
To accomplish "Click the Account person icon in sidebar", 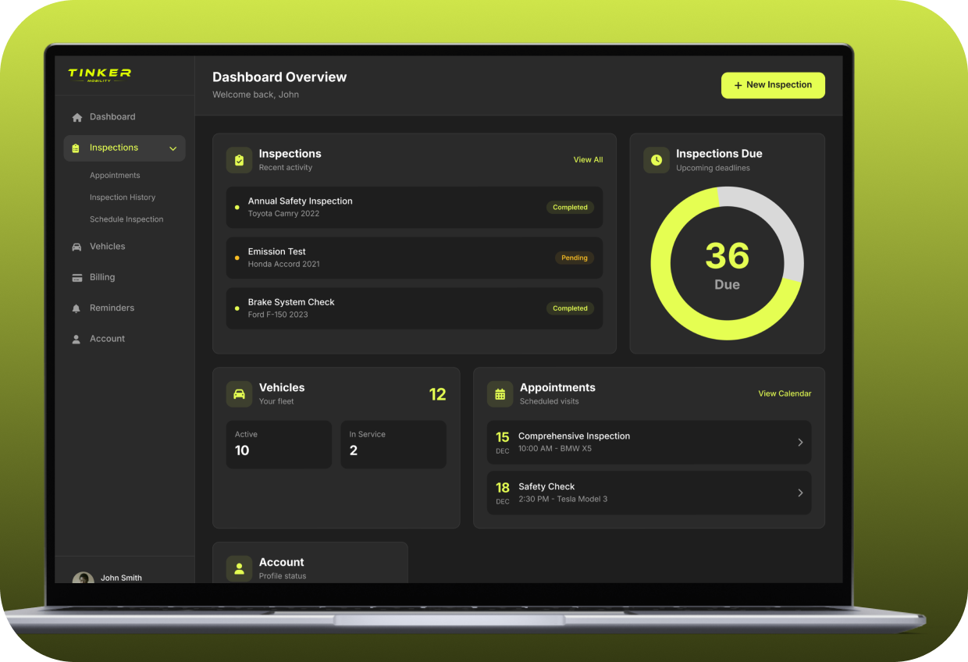I will tap(77, 340).
